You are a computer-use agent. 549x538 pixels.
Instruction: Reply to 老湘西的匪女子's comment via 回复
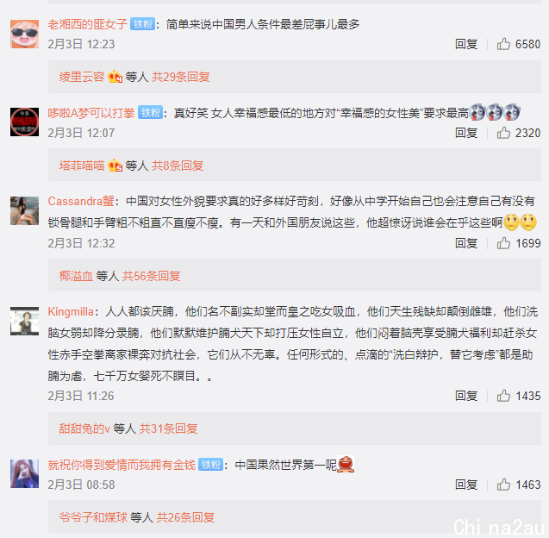coord(466,44)
